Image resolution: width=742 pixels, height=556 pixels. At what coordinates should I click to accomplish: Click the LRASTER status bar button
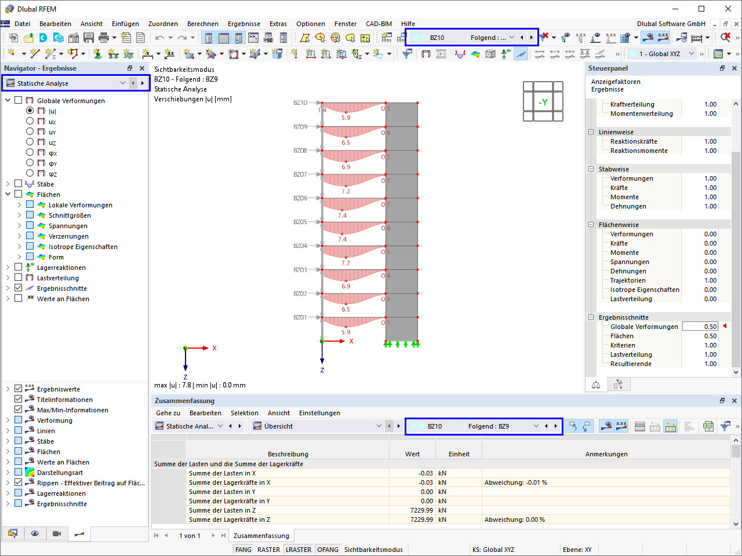299,550
